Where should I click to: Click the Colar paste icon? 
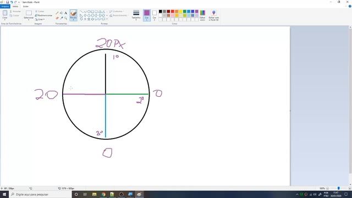coord(5,13)
